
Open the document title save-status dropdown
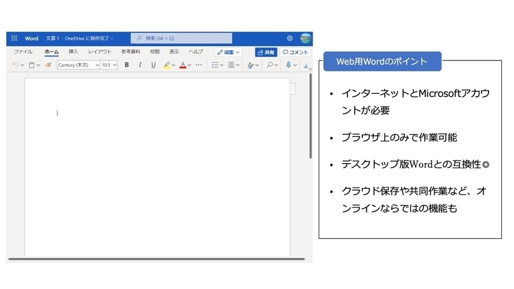80,39
